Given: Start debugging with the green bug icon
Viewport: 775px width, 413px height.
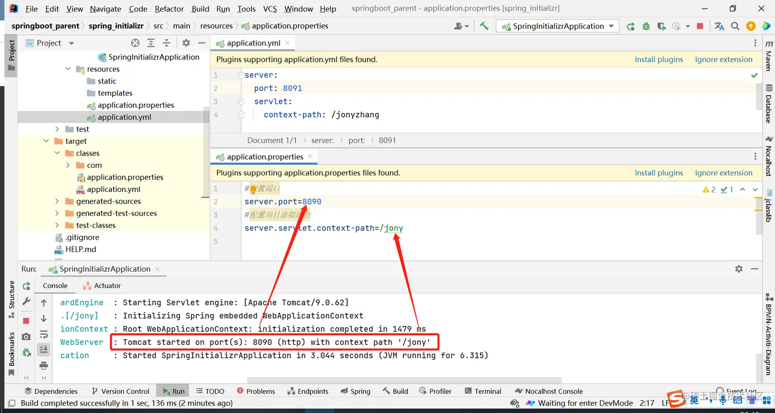Looking at the screenshot, I should click(x=646, y=26).
